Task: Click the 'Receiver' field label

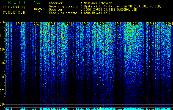Action: 56,10
